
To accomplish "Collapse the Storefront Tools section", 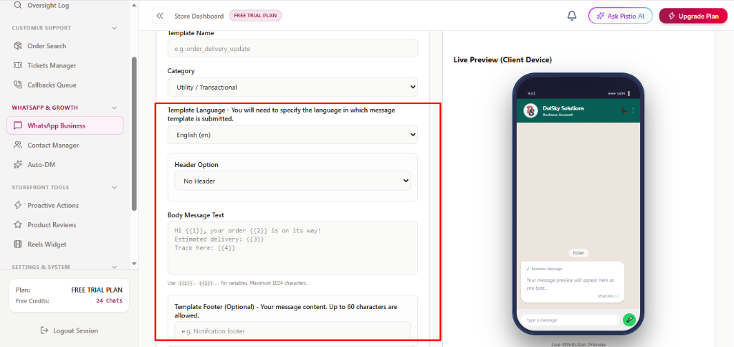I will [115, 187].
